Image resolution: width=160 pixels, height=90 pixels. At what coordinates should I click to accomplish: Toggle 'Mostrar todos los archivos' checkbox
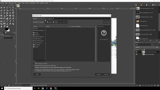coord(34,63)
